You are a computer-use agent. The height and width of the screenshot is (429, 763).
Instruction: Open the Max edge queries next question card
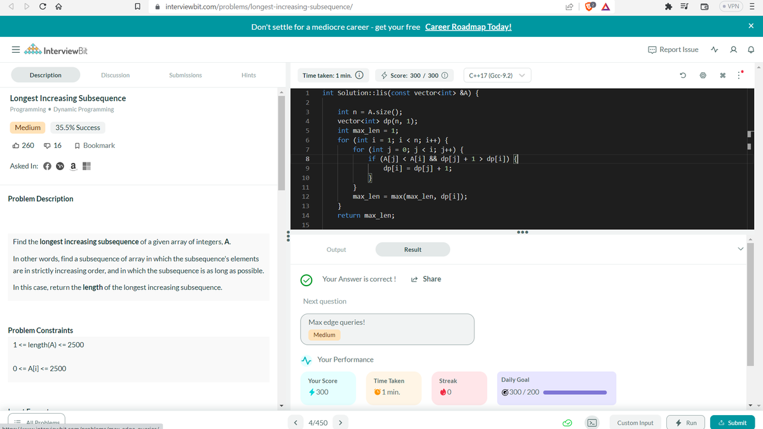388,329
